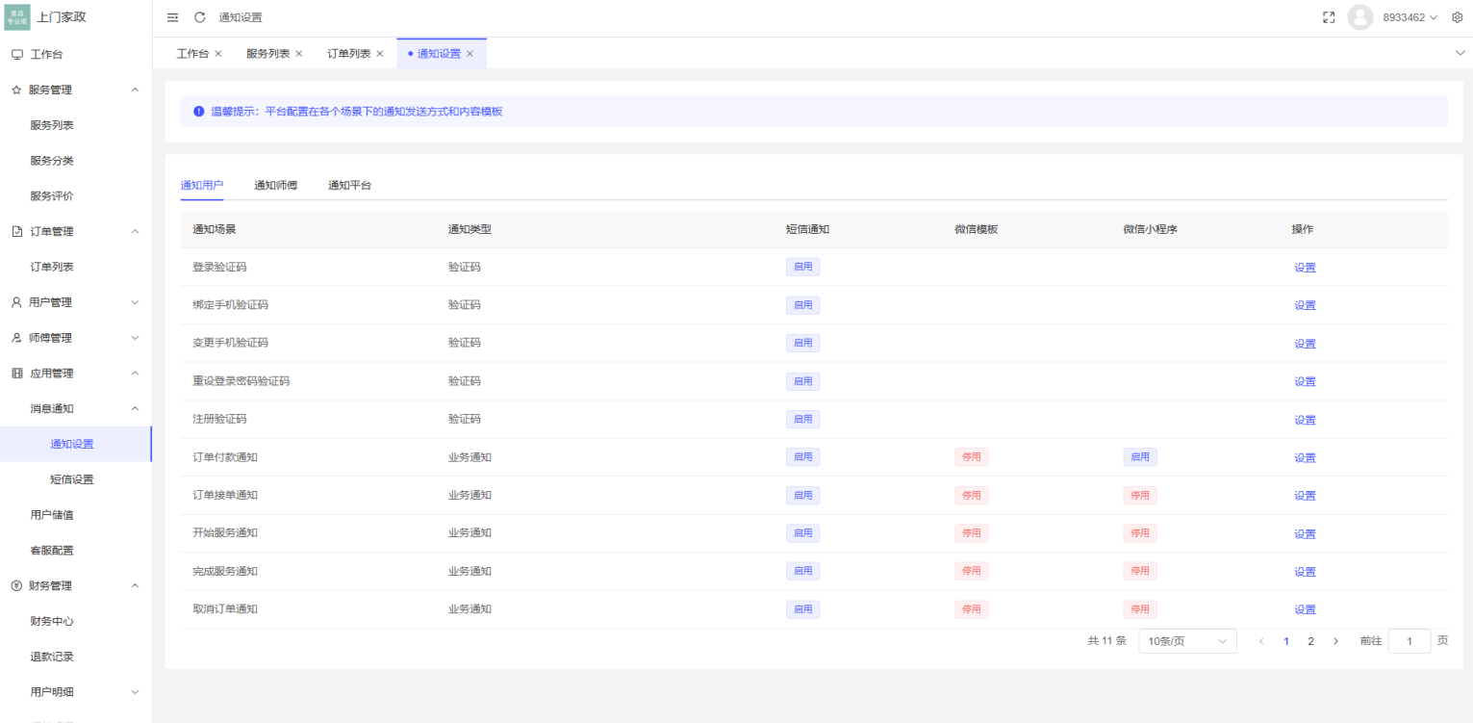Click the user avatar in the header
Viewport: 1473px width, 723px height.
click(x=1360, y=16)
